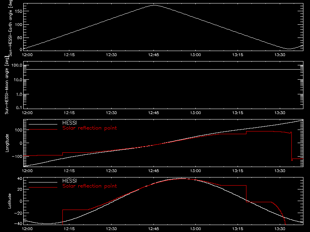
Task: Click 12:00 label under Earth angle plot
Action: 27,55
